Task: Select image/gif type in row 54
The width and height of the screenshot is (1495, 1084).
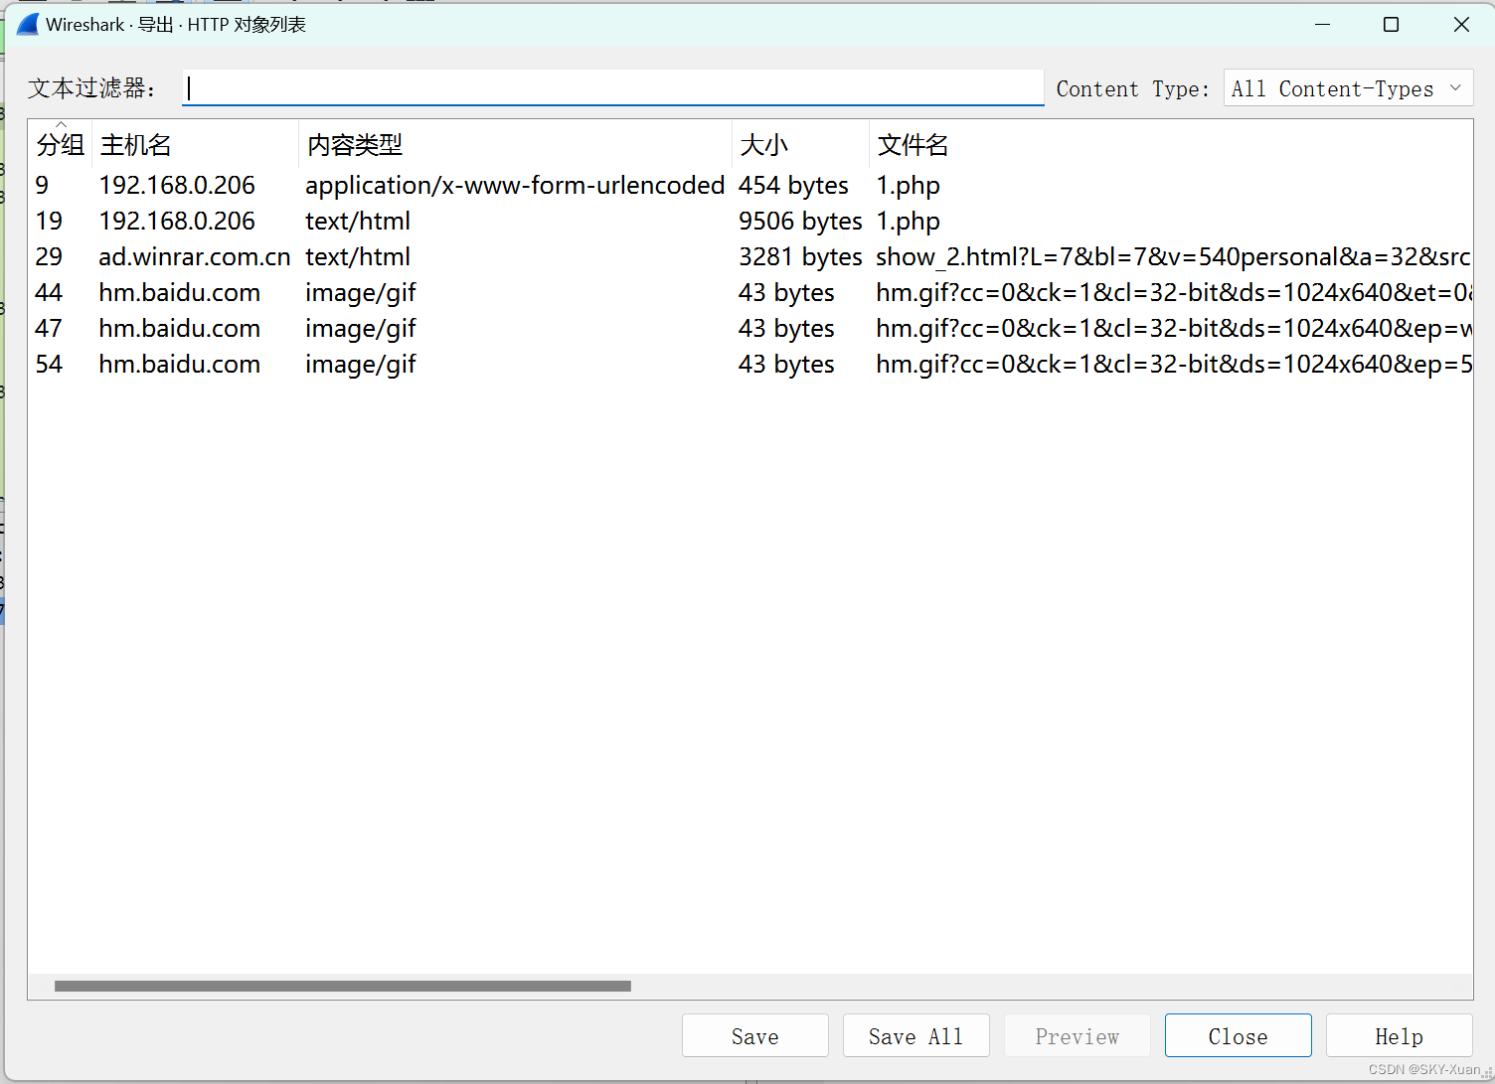Action: click(x=360, y=364)
